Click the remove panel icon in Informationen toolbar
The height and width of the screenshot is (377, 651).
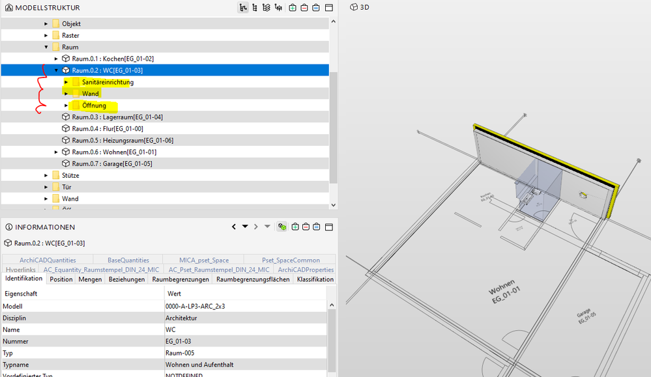click(x=305, y=227)
